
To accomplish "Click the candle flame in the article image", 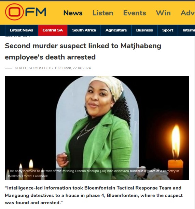I will pos(176,141).
